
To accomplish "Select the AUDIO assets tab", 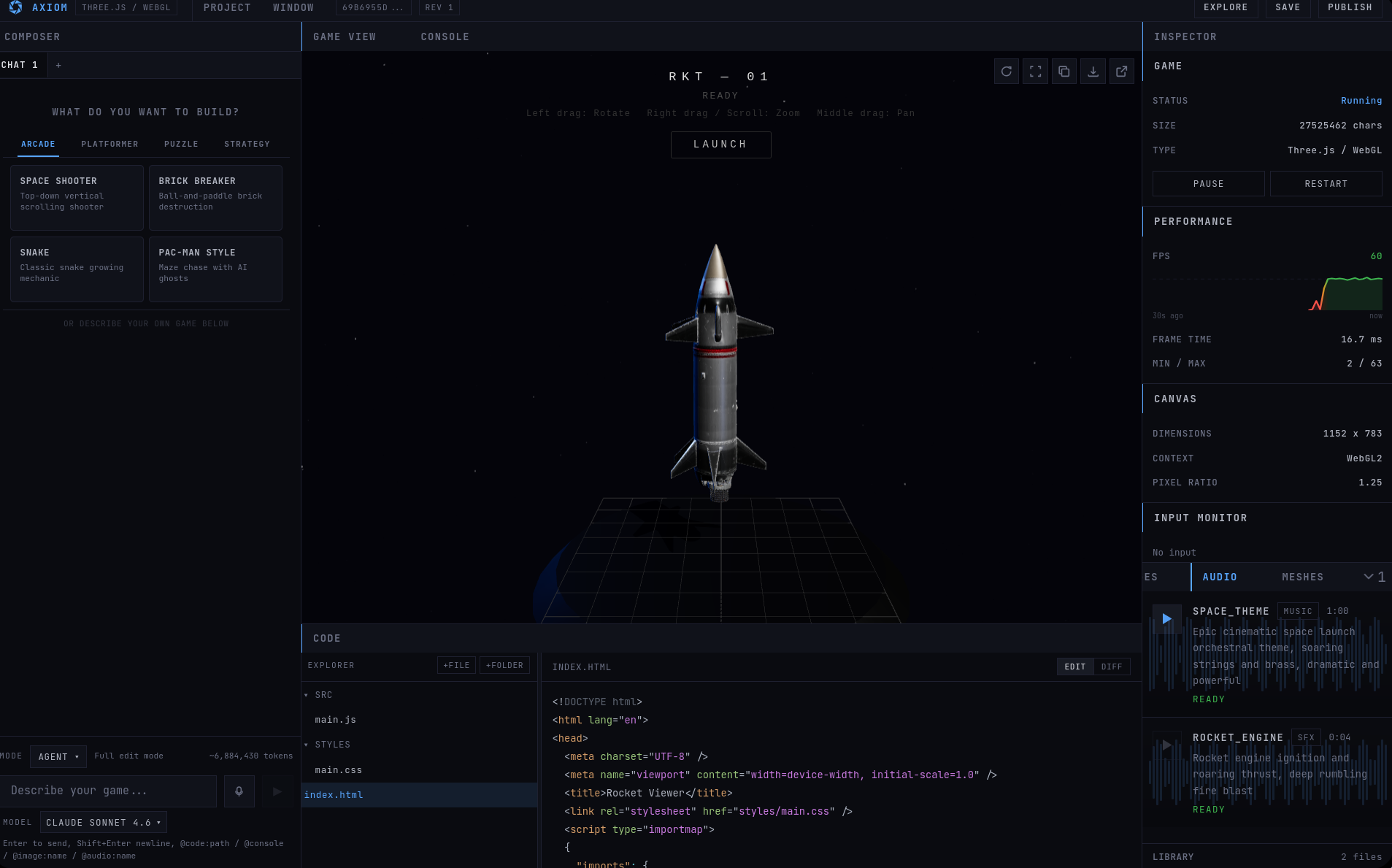I will click(x=1220, y=577).
